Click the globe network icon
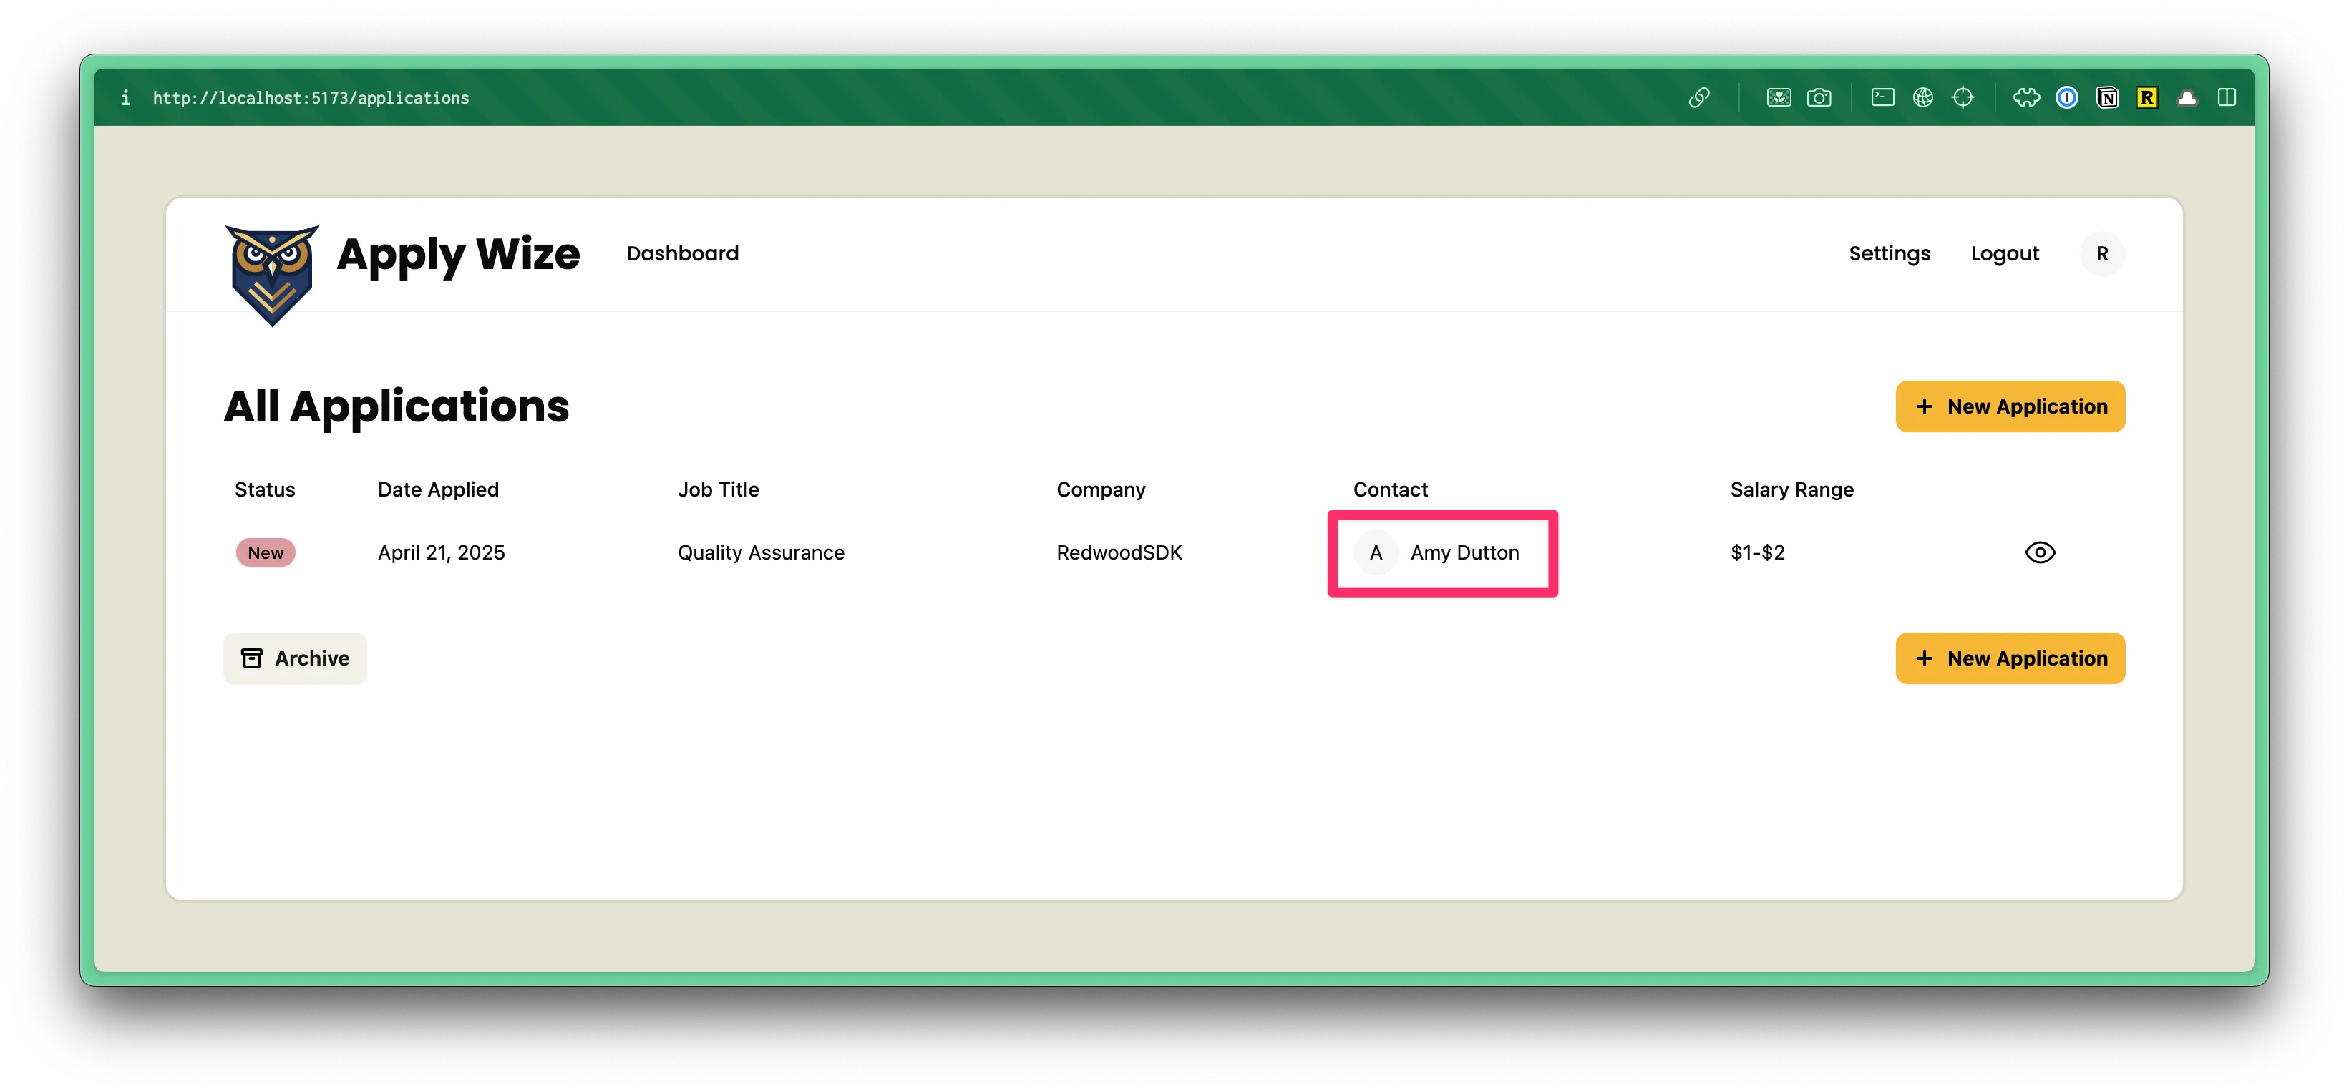 click(x=1922, y=97)
